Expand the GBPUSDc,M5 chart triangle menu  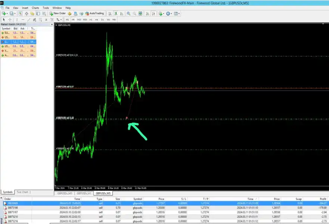click(56, 25)
